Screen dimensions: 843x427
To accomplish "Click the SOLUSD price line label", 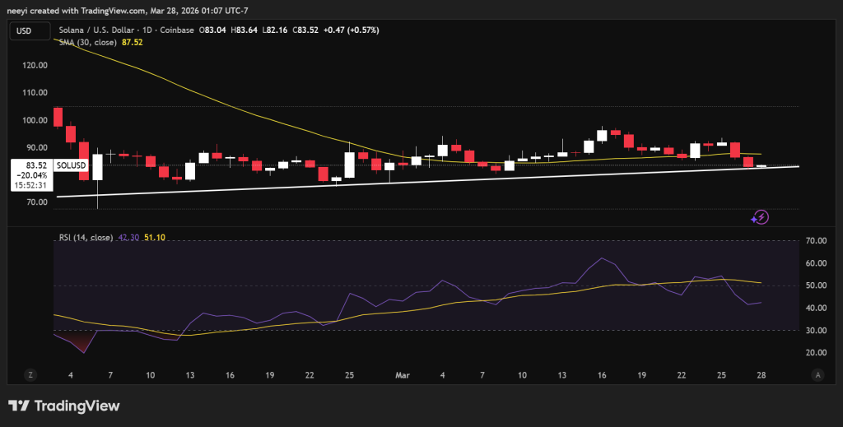I will 70,165.
